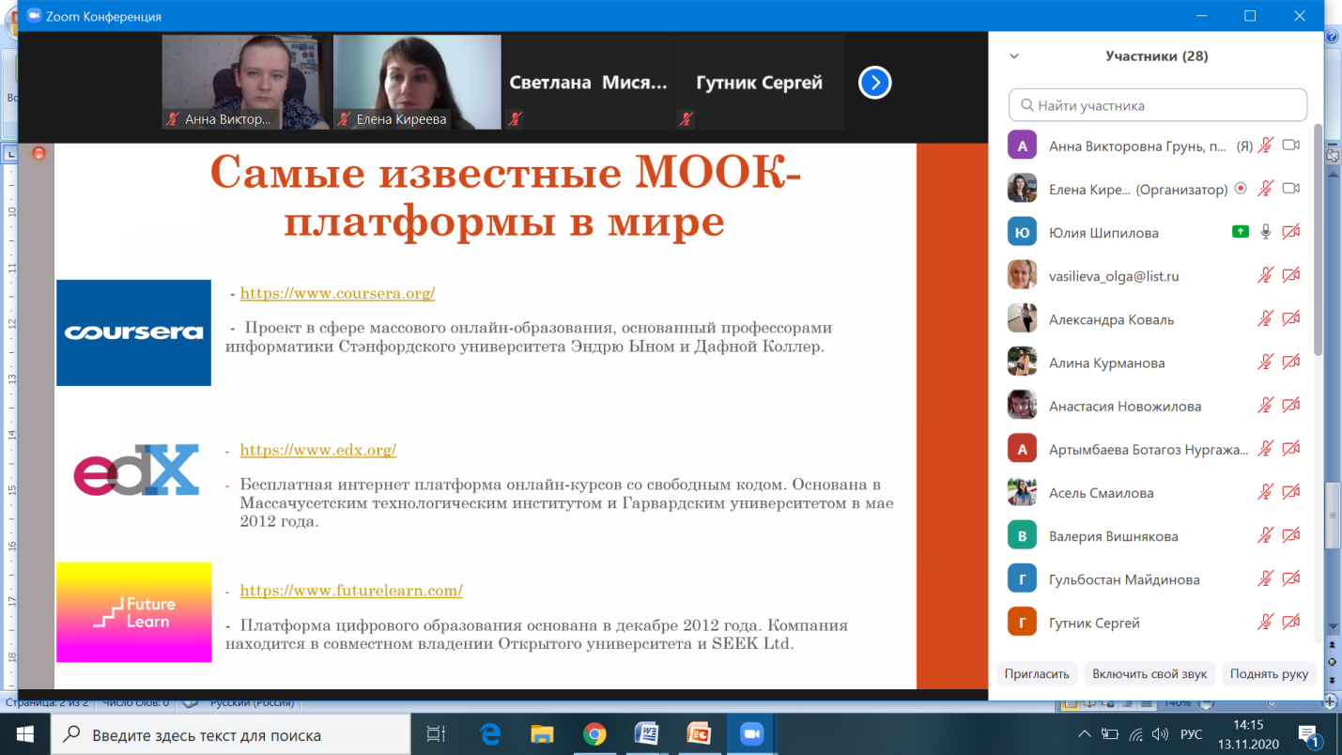
Task: Click the camera-off icon for Александра Коваль
Action: click(1291, 319)
